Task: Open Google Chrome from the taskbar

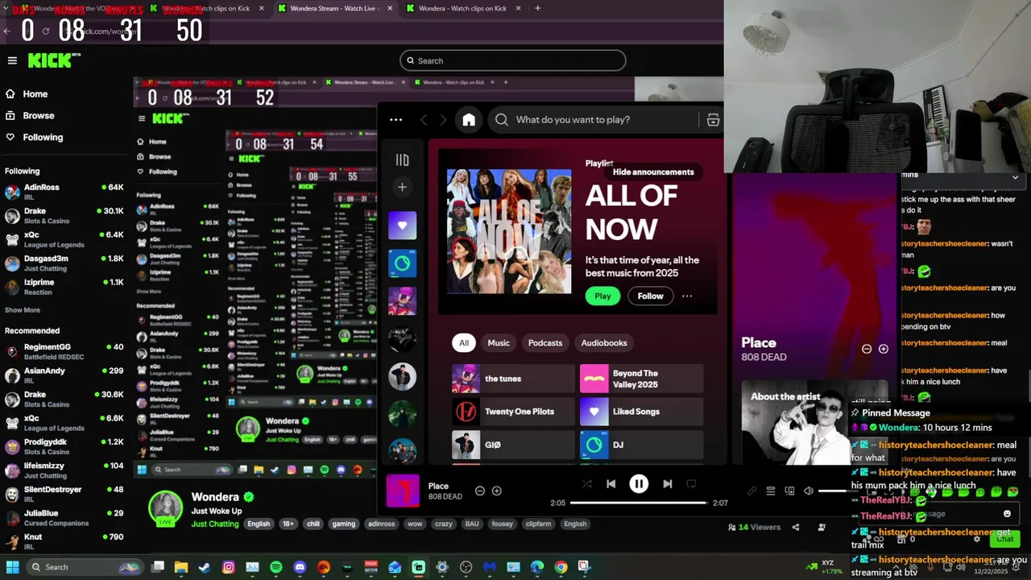Action: [561, 567]
